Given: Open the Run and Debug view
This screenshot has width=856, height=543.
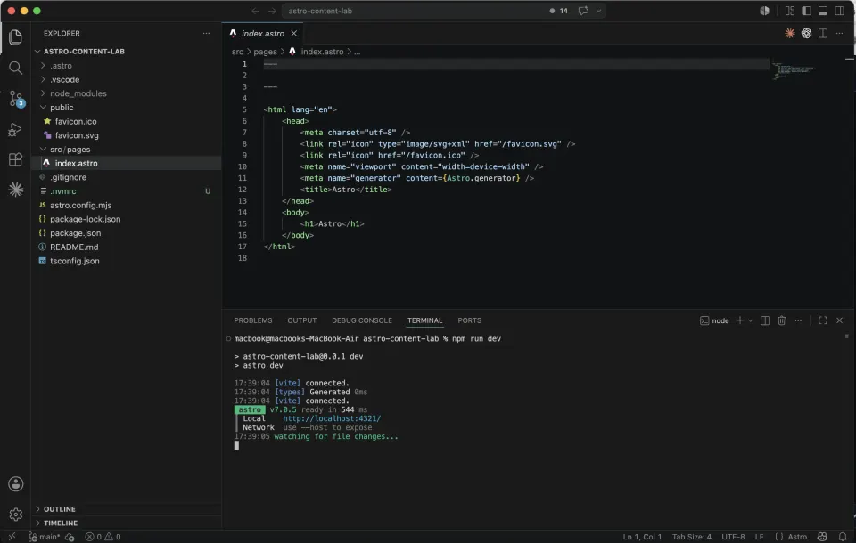Looking at the screenshot, I should point(15,129).
